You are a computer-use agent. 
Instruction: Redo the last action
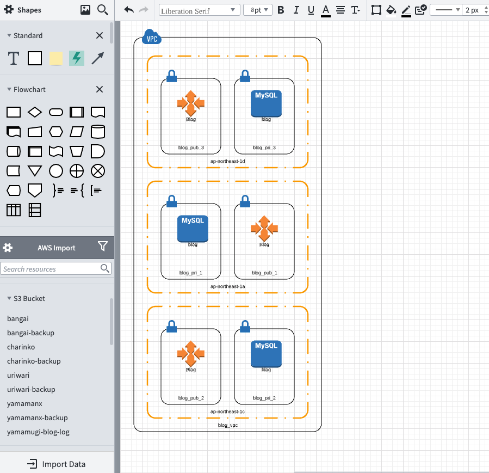144,10
